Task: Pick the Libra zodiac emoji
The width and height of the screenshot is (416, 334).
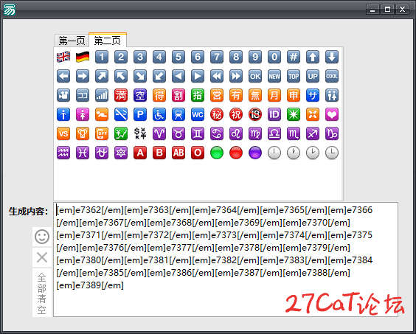Action: (x=274, y=133)
